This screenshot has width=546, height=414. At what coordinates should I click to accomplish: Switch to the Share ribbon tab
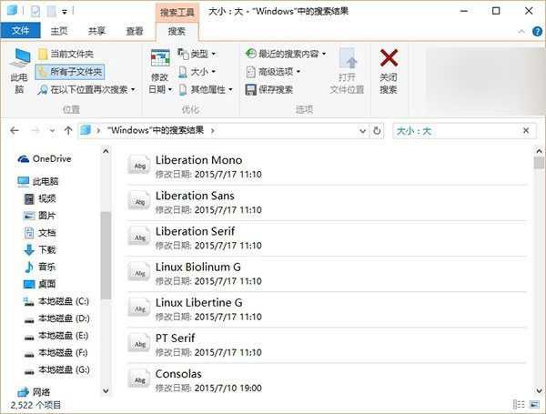(96, 31)
